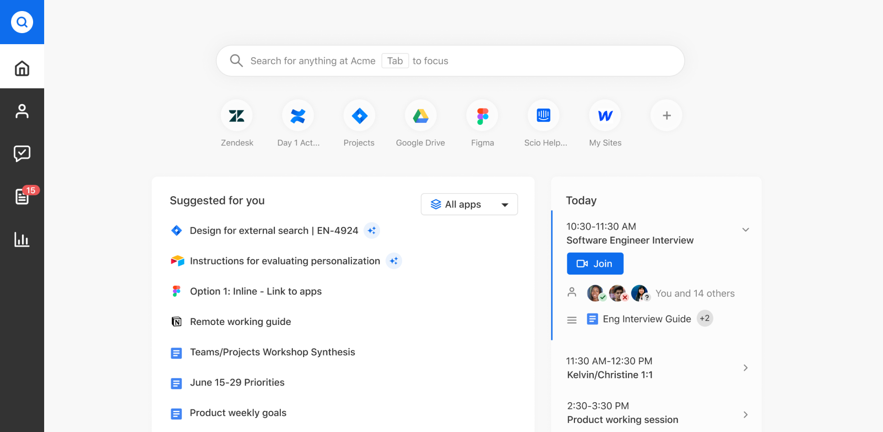Open the Day 1 Act... Confluence shortcut

298,116
